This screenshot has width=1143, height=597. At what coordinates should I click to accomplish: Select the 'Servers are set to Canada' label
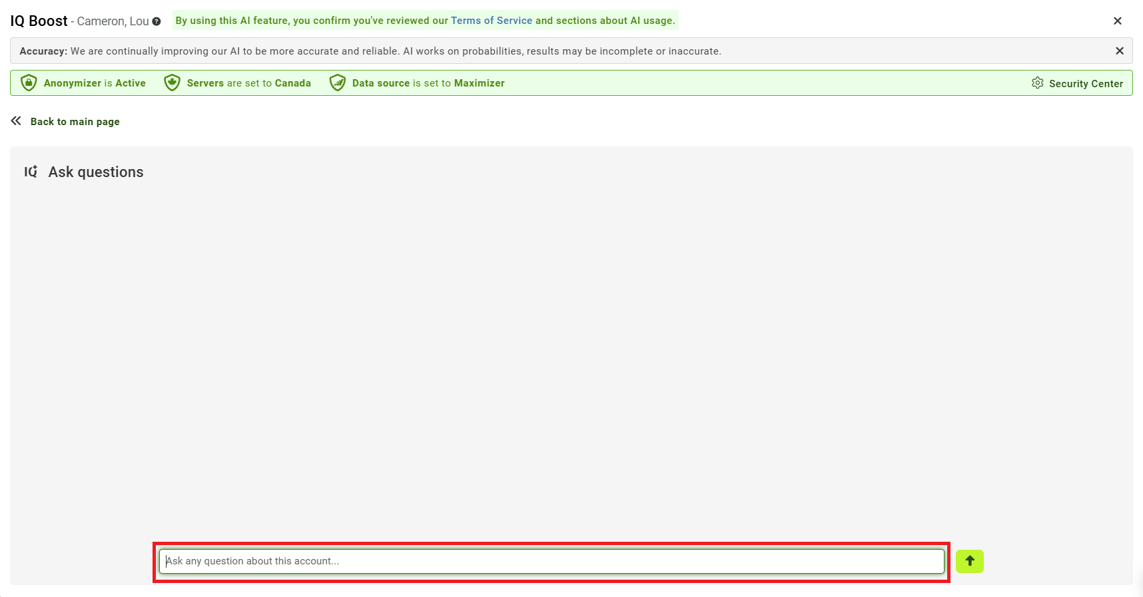coord(248,83)
